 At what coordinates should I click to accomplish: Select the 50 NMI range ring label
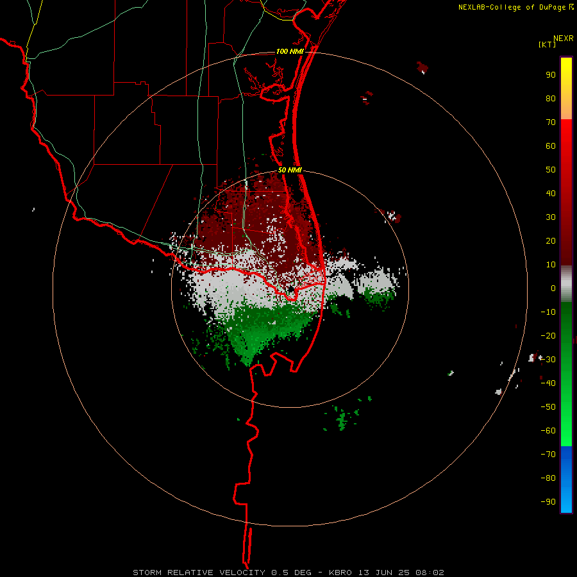(x=290, y=170)
